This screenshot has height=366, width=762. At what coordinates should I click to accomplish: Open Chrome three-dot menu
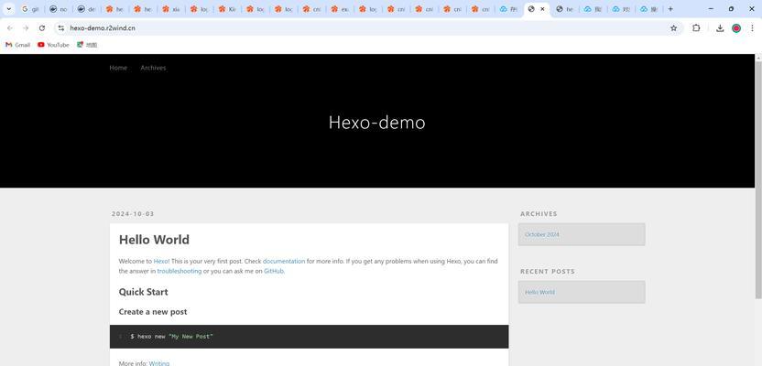[752, 28]
